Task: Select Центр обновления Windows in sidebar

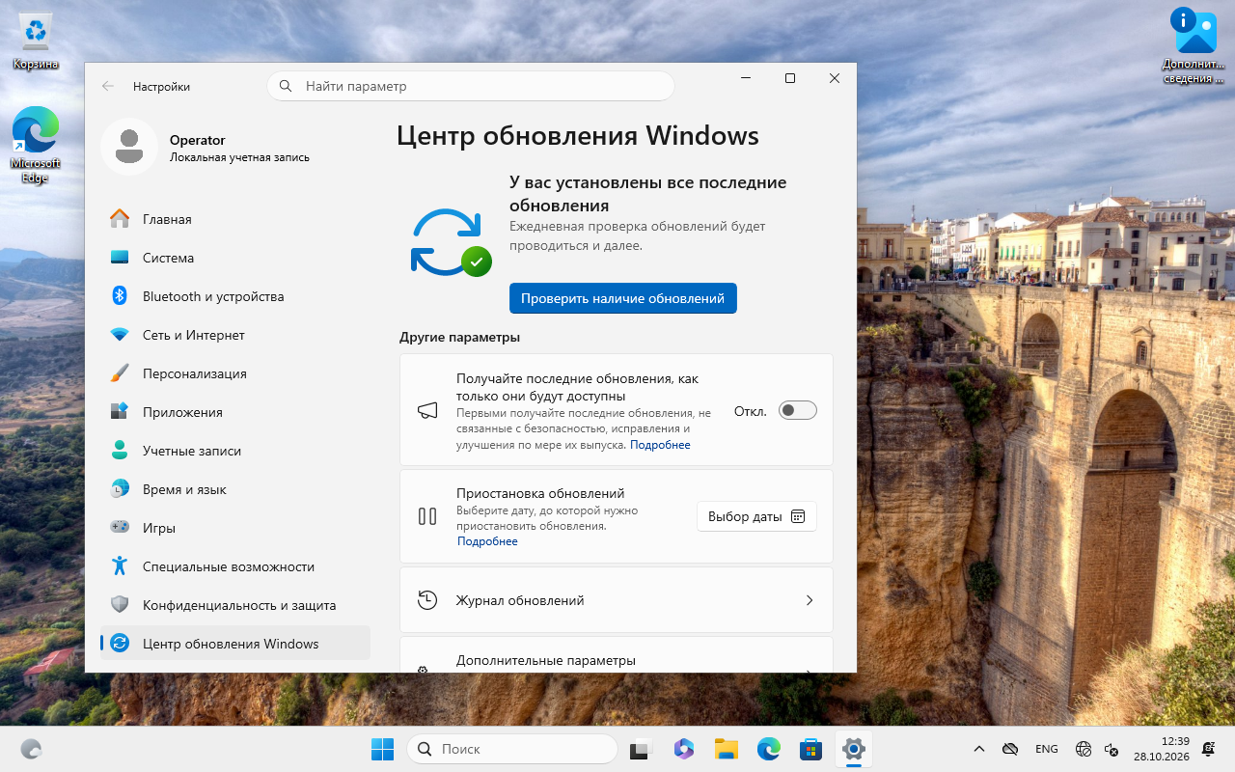Action: click(x=235, y=644)
